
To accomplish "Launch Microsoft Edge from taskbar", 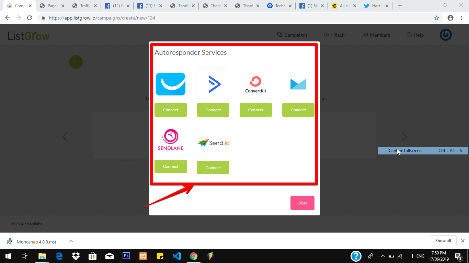I will (59, 256).
